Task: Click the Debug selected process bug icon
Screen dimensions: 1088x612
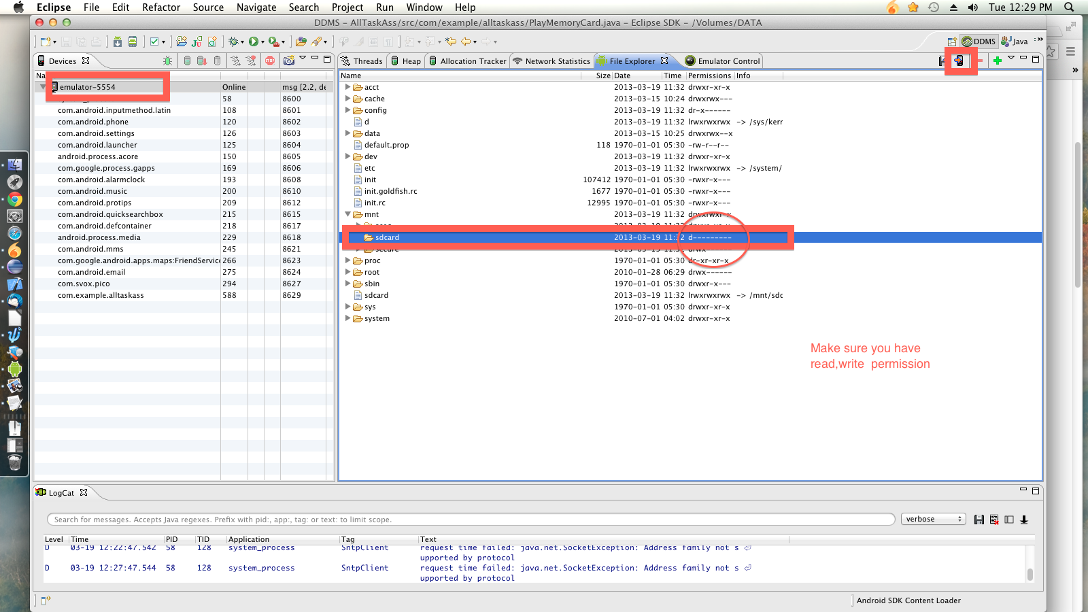Action: click(167, 61)
